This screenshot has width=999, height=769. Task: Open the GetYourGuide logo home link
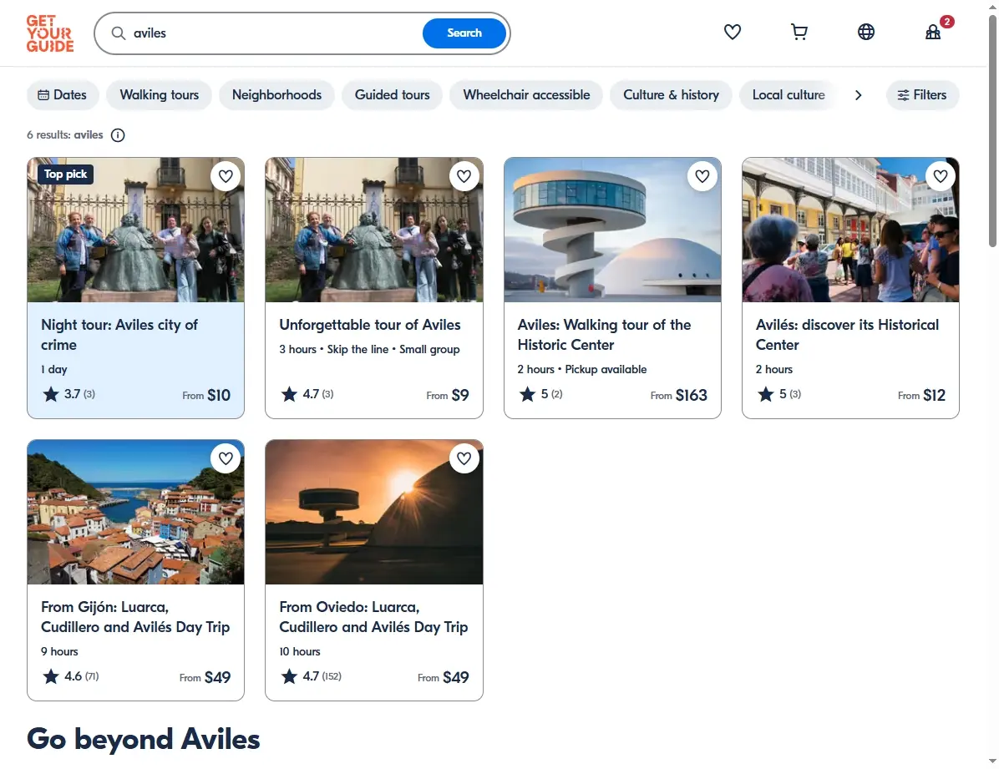click(49, 33)
